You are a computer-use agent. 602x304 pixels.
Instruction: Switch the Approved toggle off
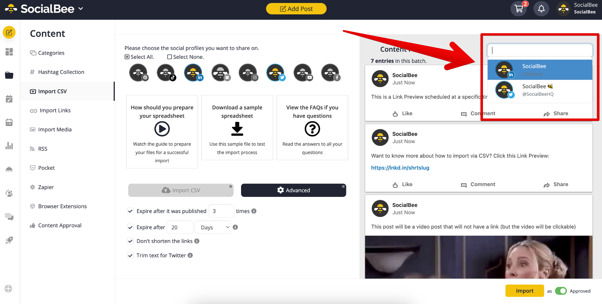(561, 291)
